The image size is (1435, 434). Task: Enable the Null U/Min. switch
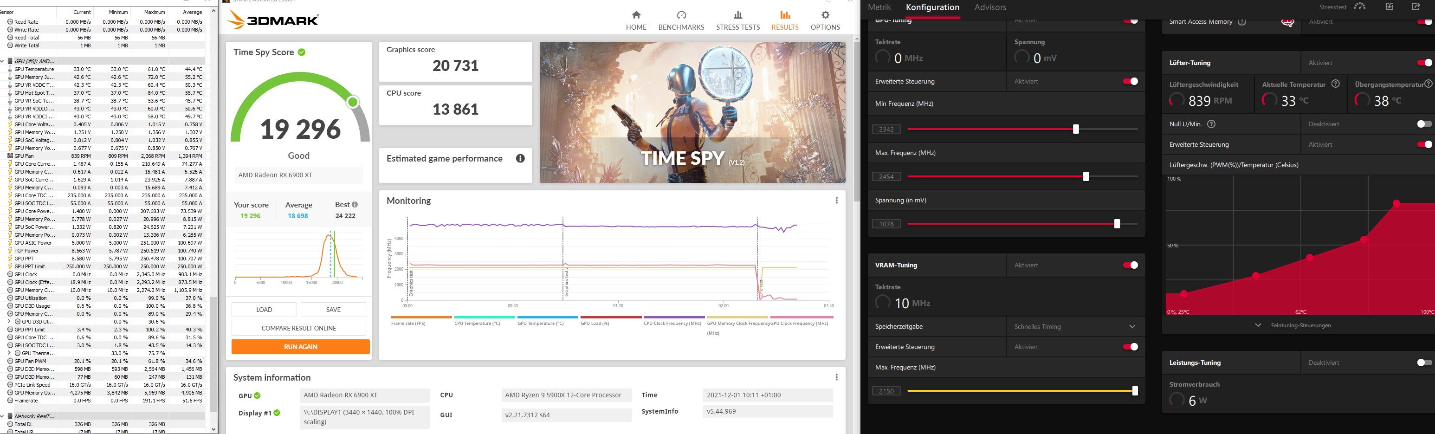1424,124
